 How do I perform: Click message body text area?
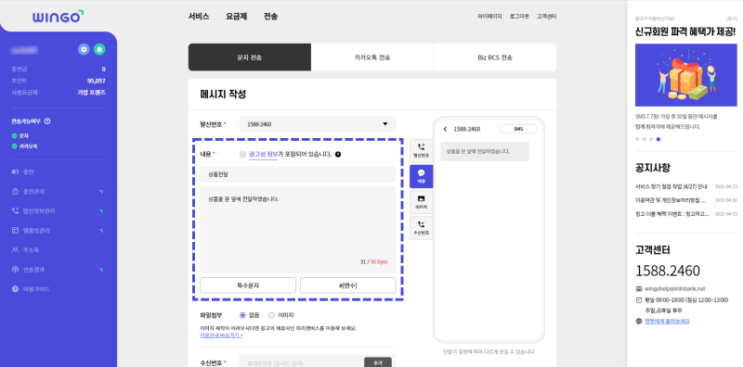tap(297, 230)
